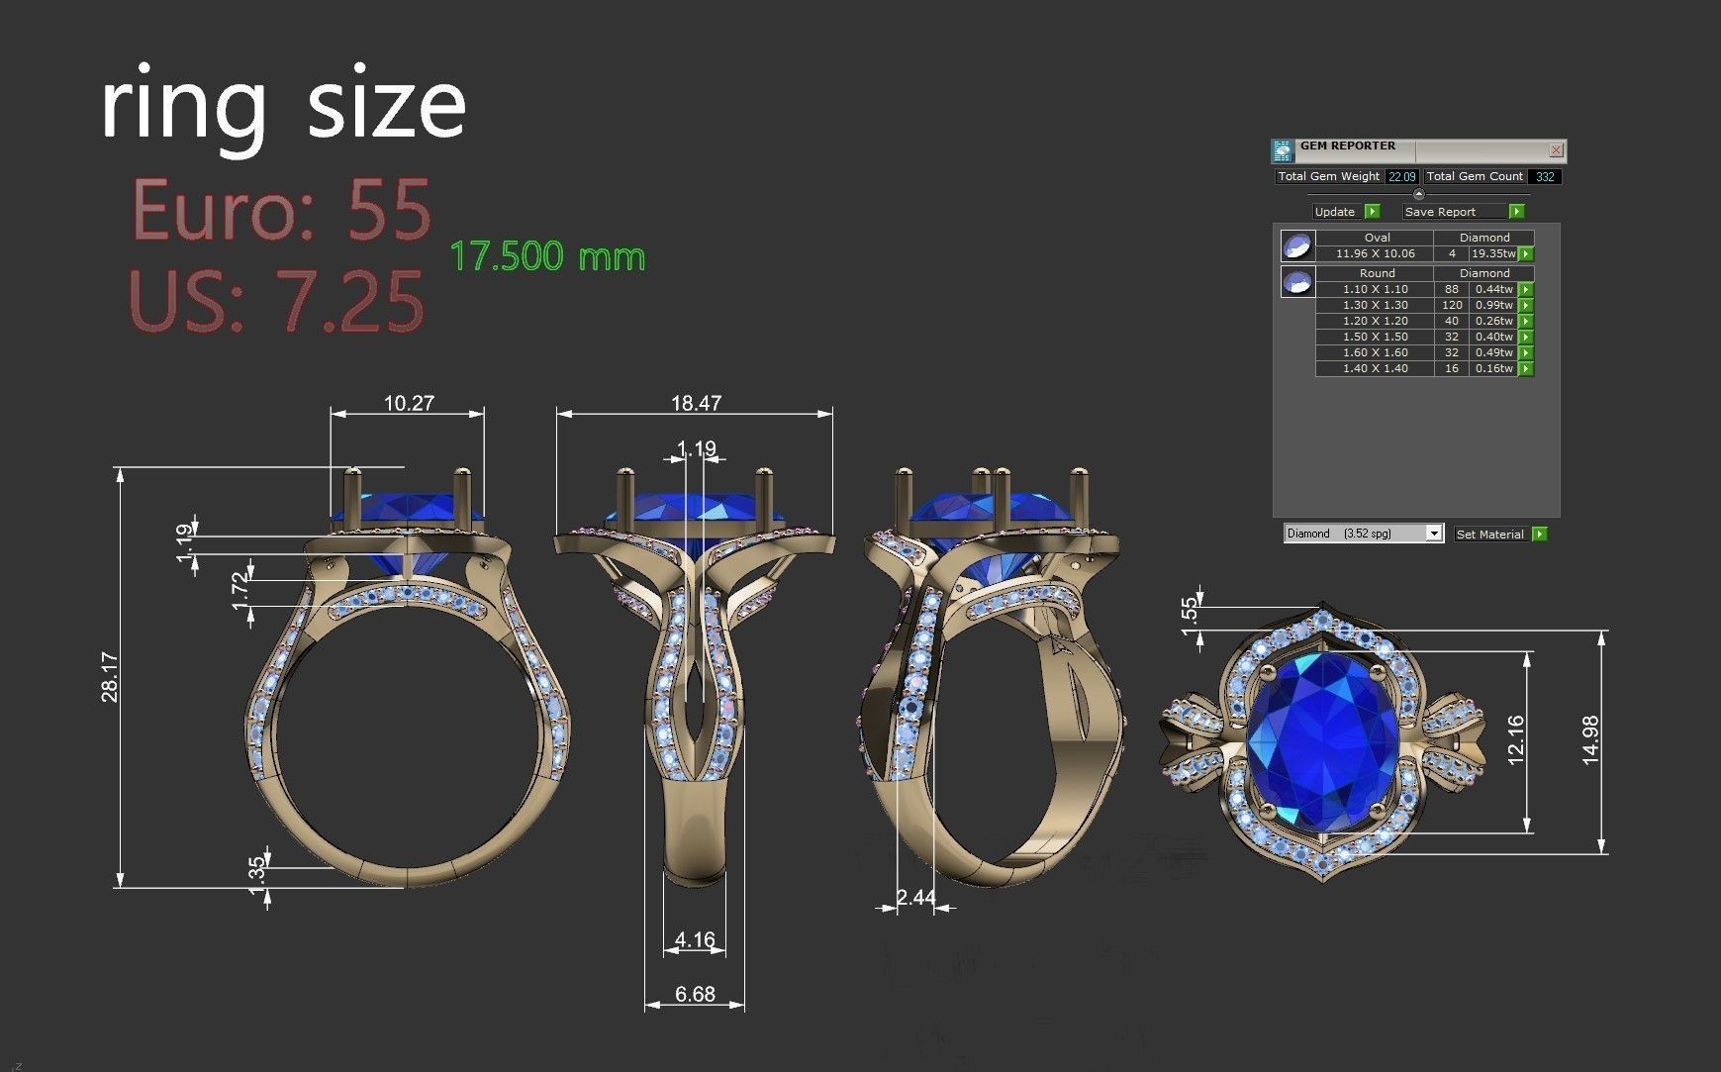Click the Gem Reporter title bar icon
The width and height of the screenshot is (1721, 1072).
(1283, 150)
